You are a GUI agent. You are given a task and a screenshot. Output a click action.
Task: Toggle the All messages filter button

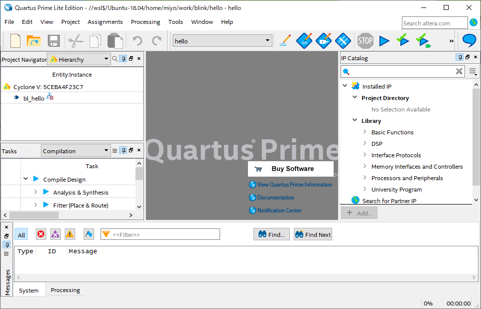coord(21,234)
